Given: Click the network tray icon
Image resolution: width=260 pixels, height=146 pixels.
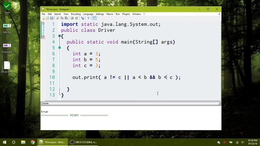Looking at the screenshot, I should [237, 142].
